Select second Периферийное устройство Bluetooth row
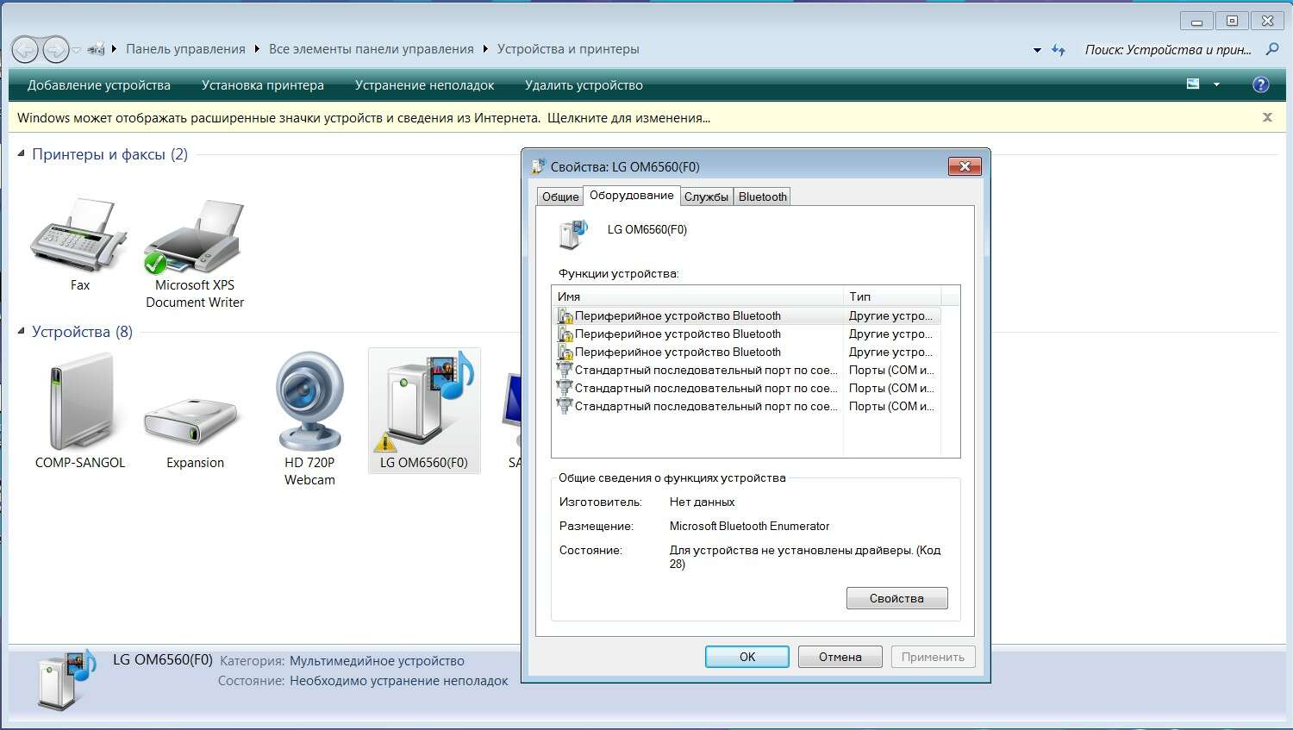 coord(746,334)
